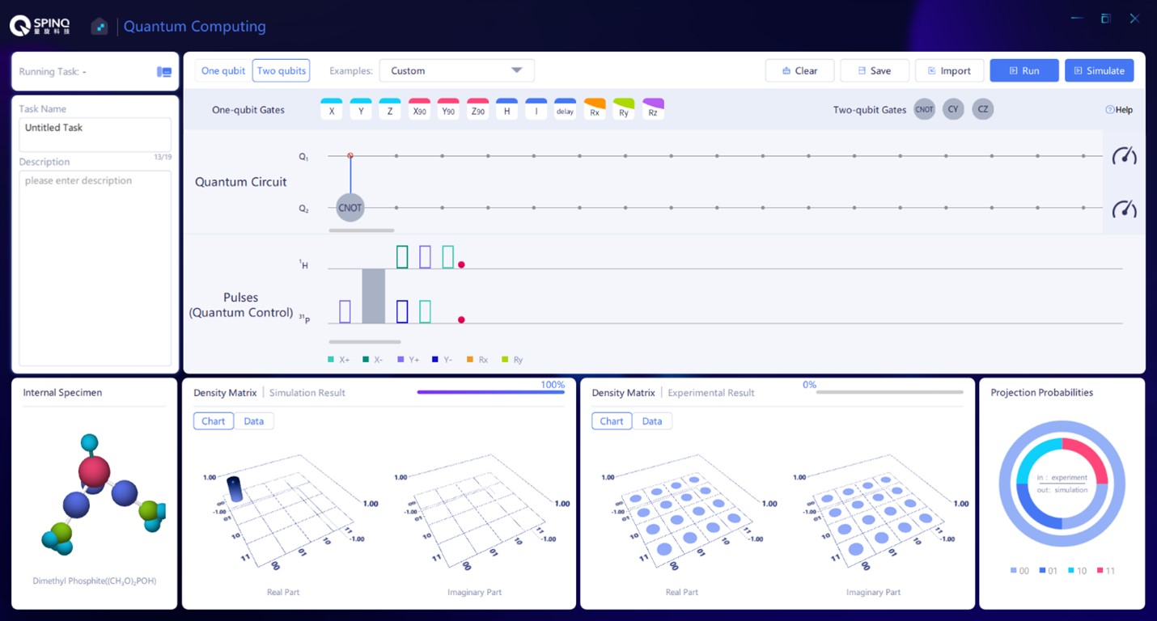Choose the Hadamard H gate
Screen dimensions: 1157x621
pos(506,110)
